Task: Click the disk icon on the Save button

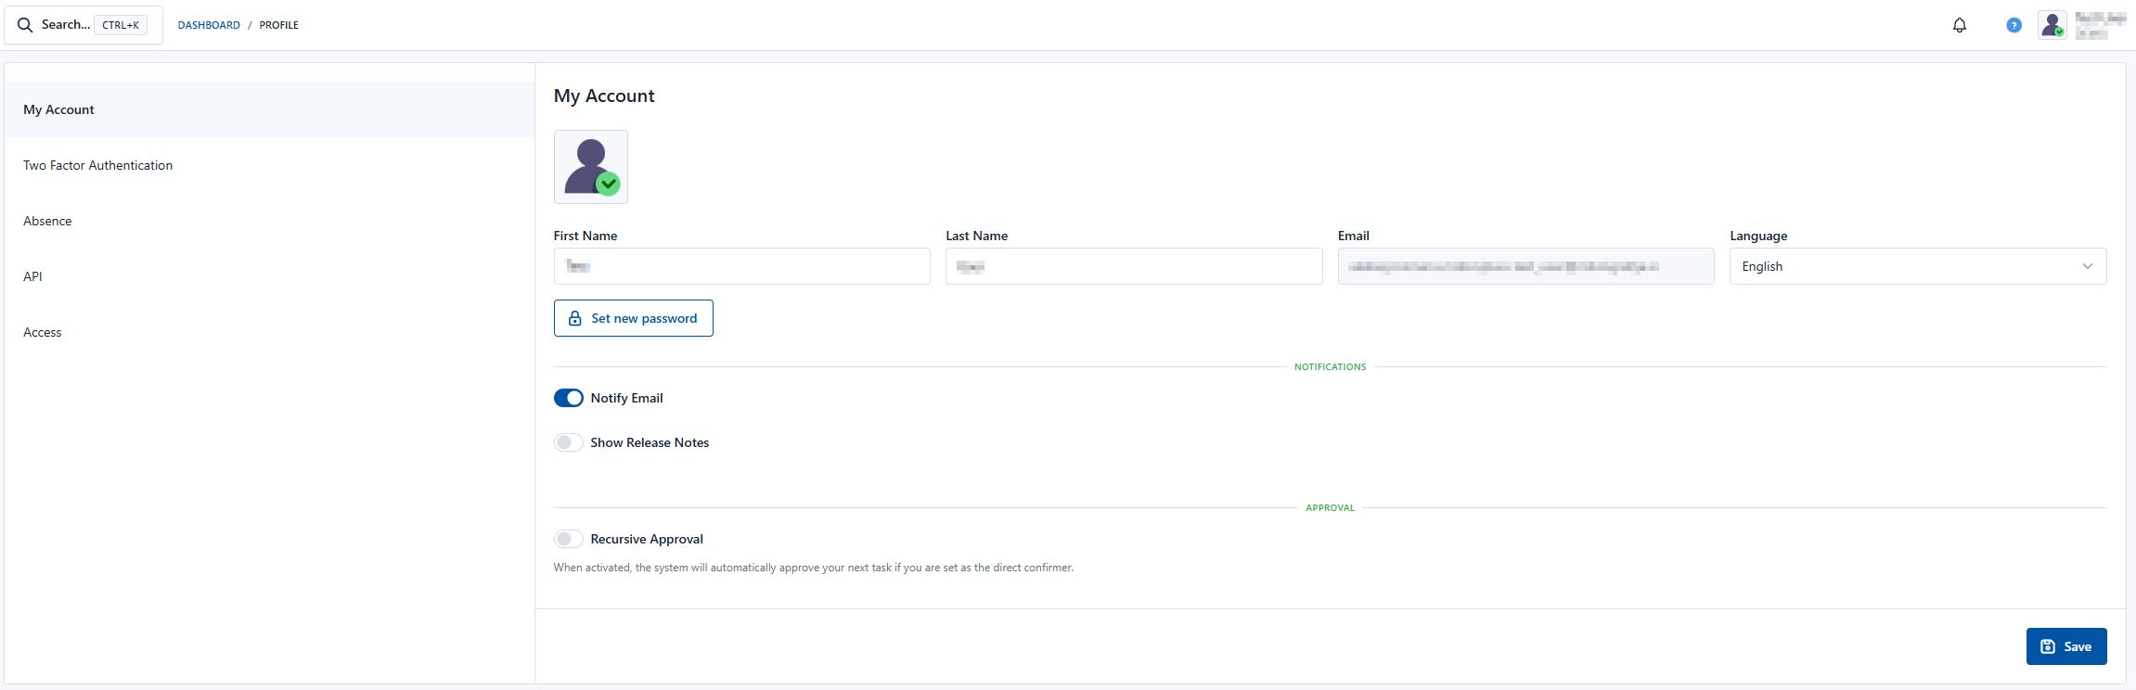Action: pyautogui.click(x=2048, y=646)
